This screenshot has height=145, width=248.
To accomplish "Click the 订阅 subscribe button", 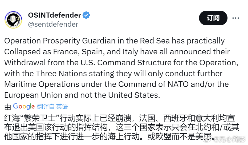I will pos(213,18).
